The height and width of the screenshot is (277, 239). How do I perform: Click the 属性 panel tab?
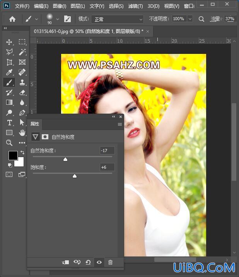(35, 124)
